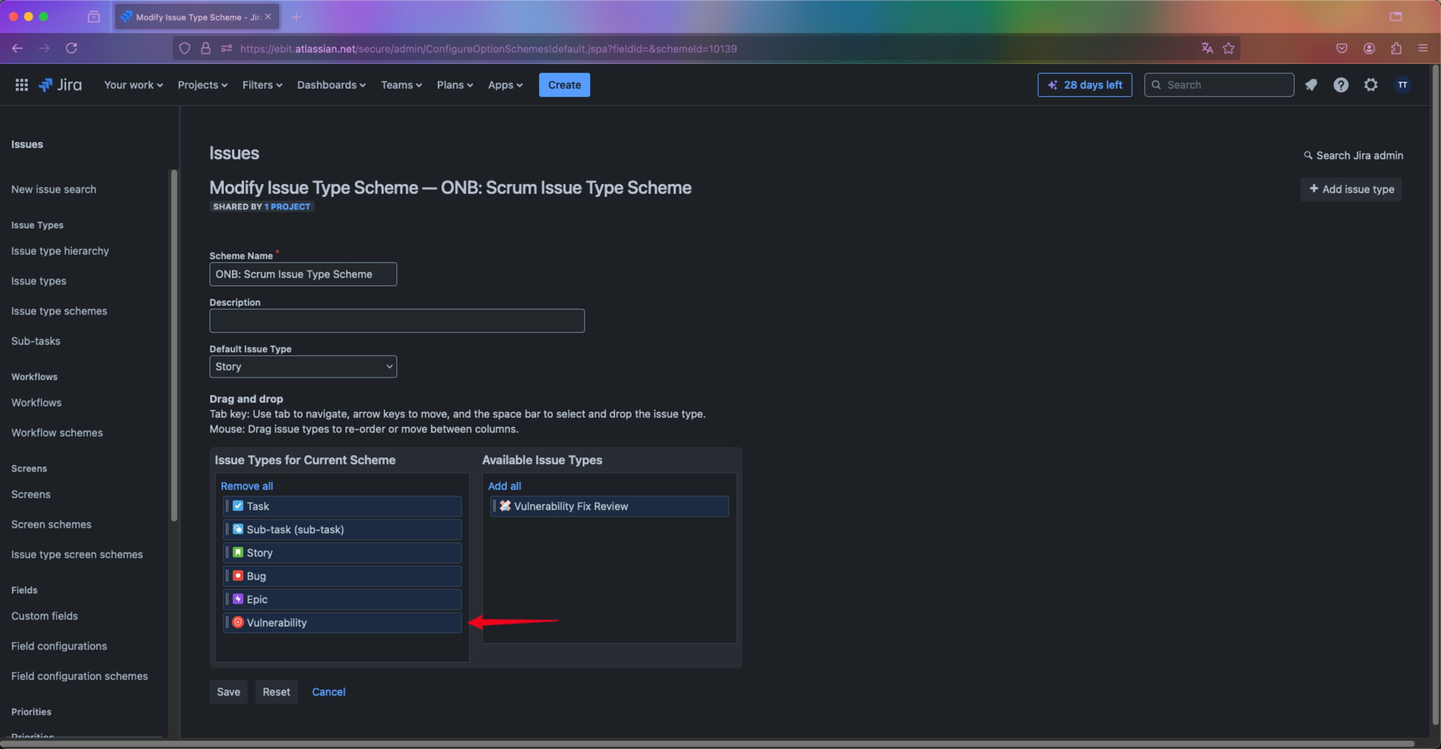Click the Bug issue type icon
This screenshot has height=749, width=1441.
click(238, 576)
